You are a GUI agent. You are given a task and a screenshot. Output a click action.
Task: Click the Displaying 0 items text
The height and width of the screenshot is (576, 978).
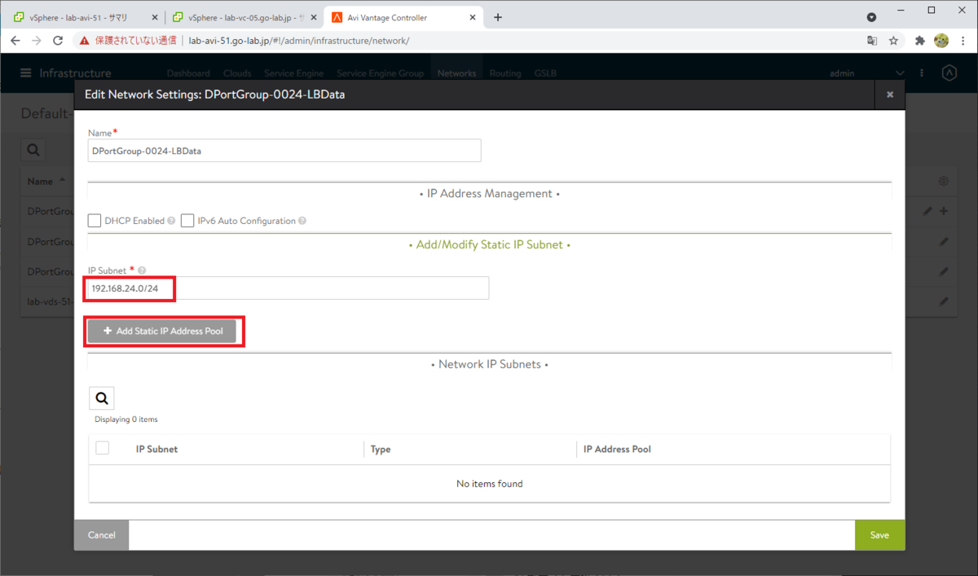point(126,420)
